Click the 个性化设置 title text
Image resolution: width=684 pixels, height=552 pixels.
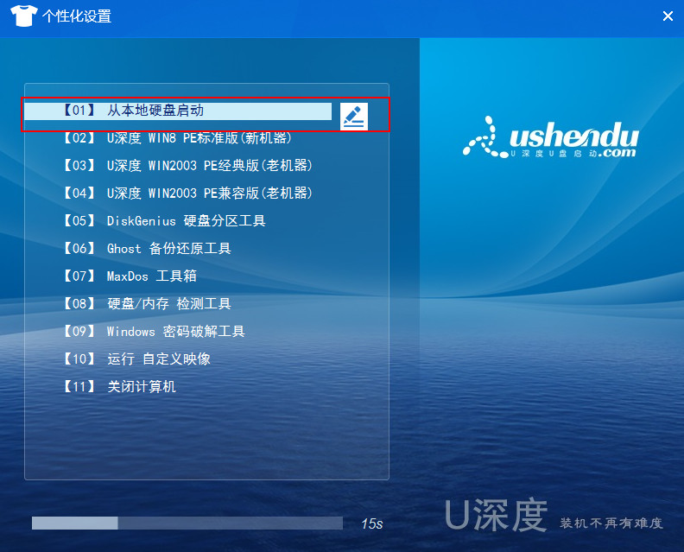click(77, 16)
